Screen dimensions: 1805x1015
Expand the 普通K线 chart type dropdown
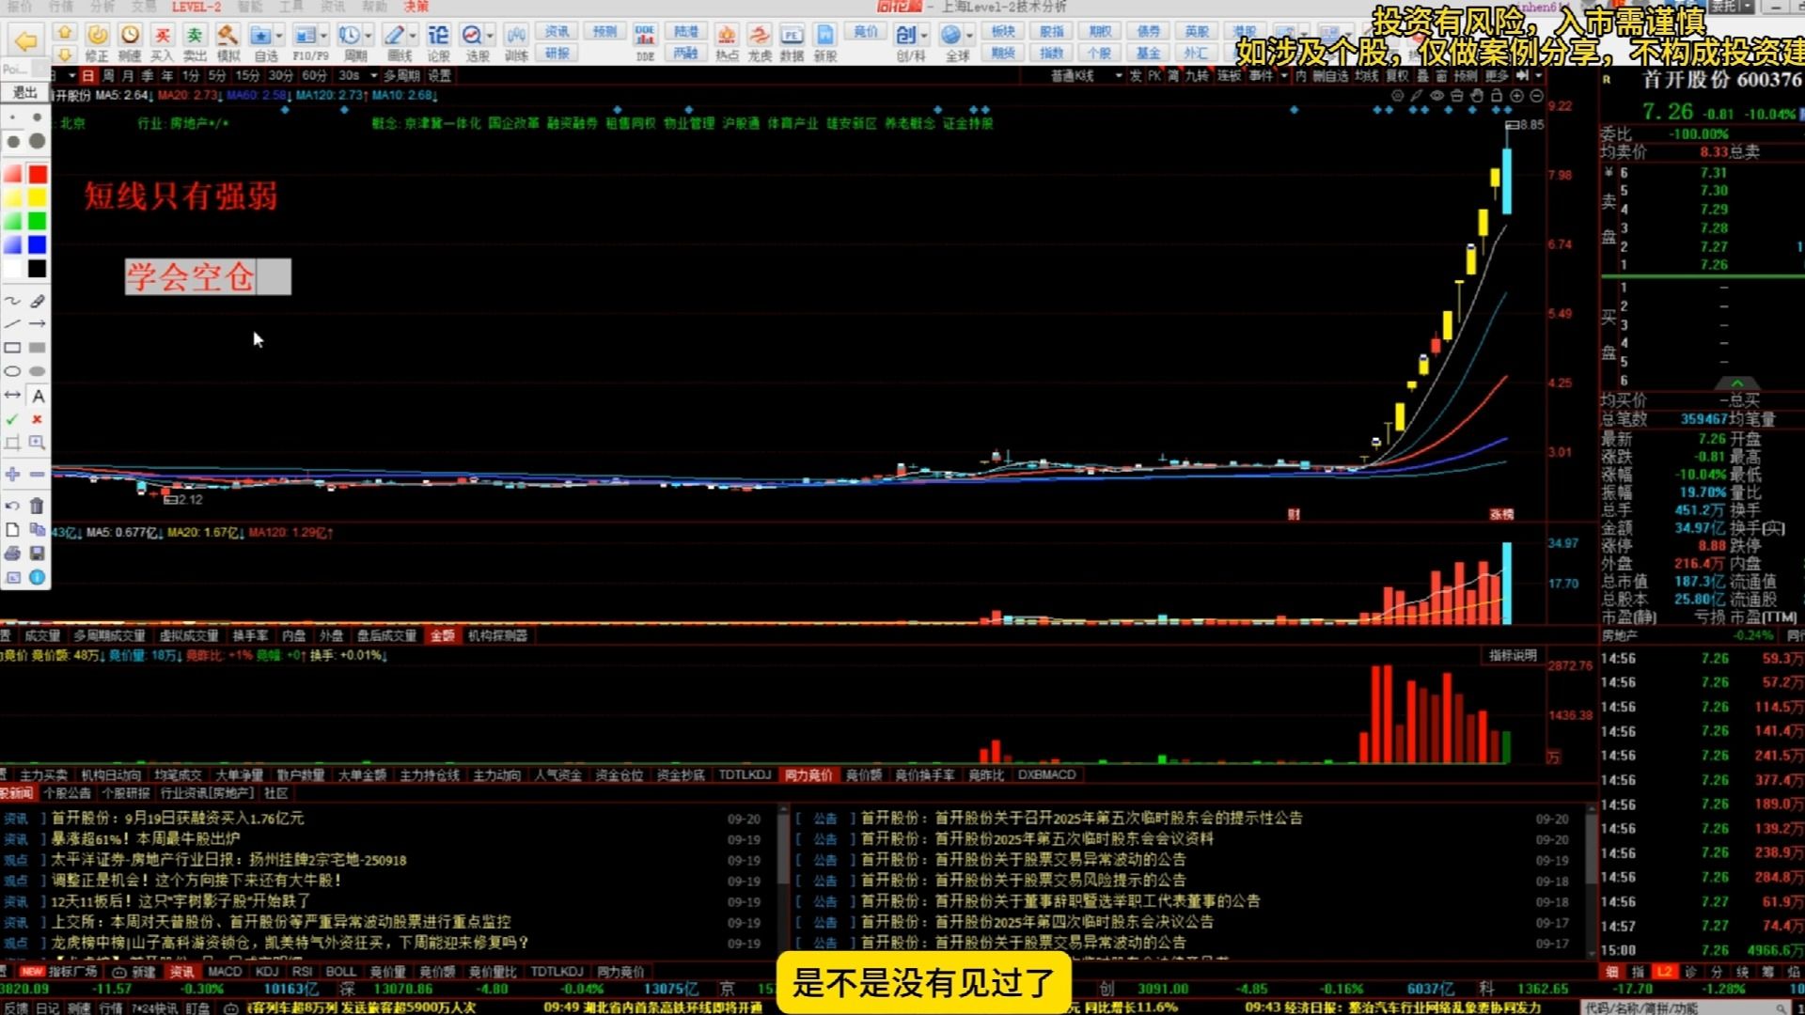click(x=1118, y=76)
